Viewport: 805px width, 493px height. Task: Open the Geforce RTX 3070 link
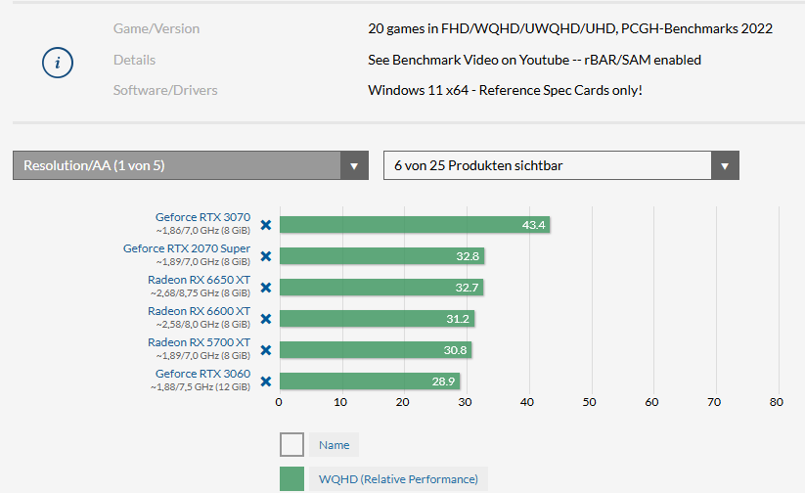click(x=202, y=217)
